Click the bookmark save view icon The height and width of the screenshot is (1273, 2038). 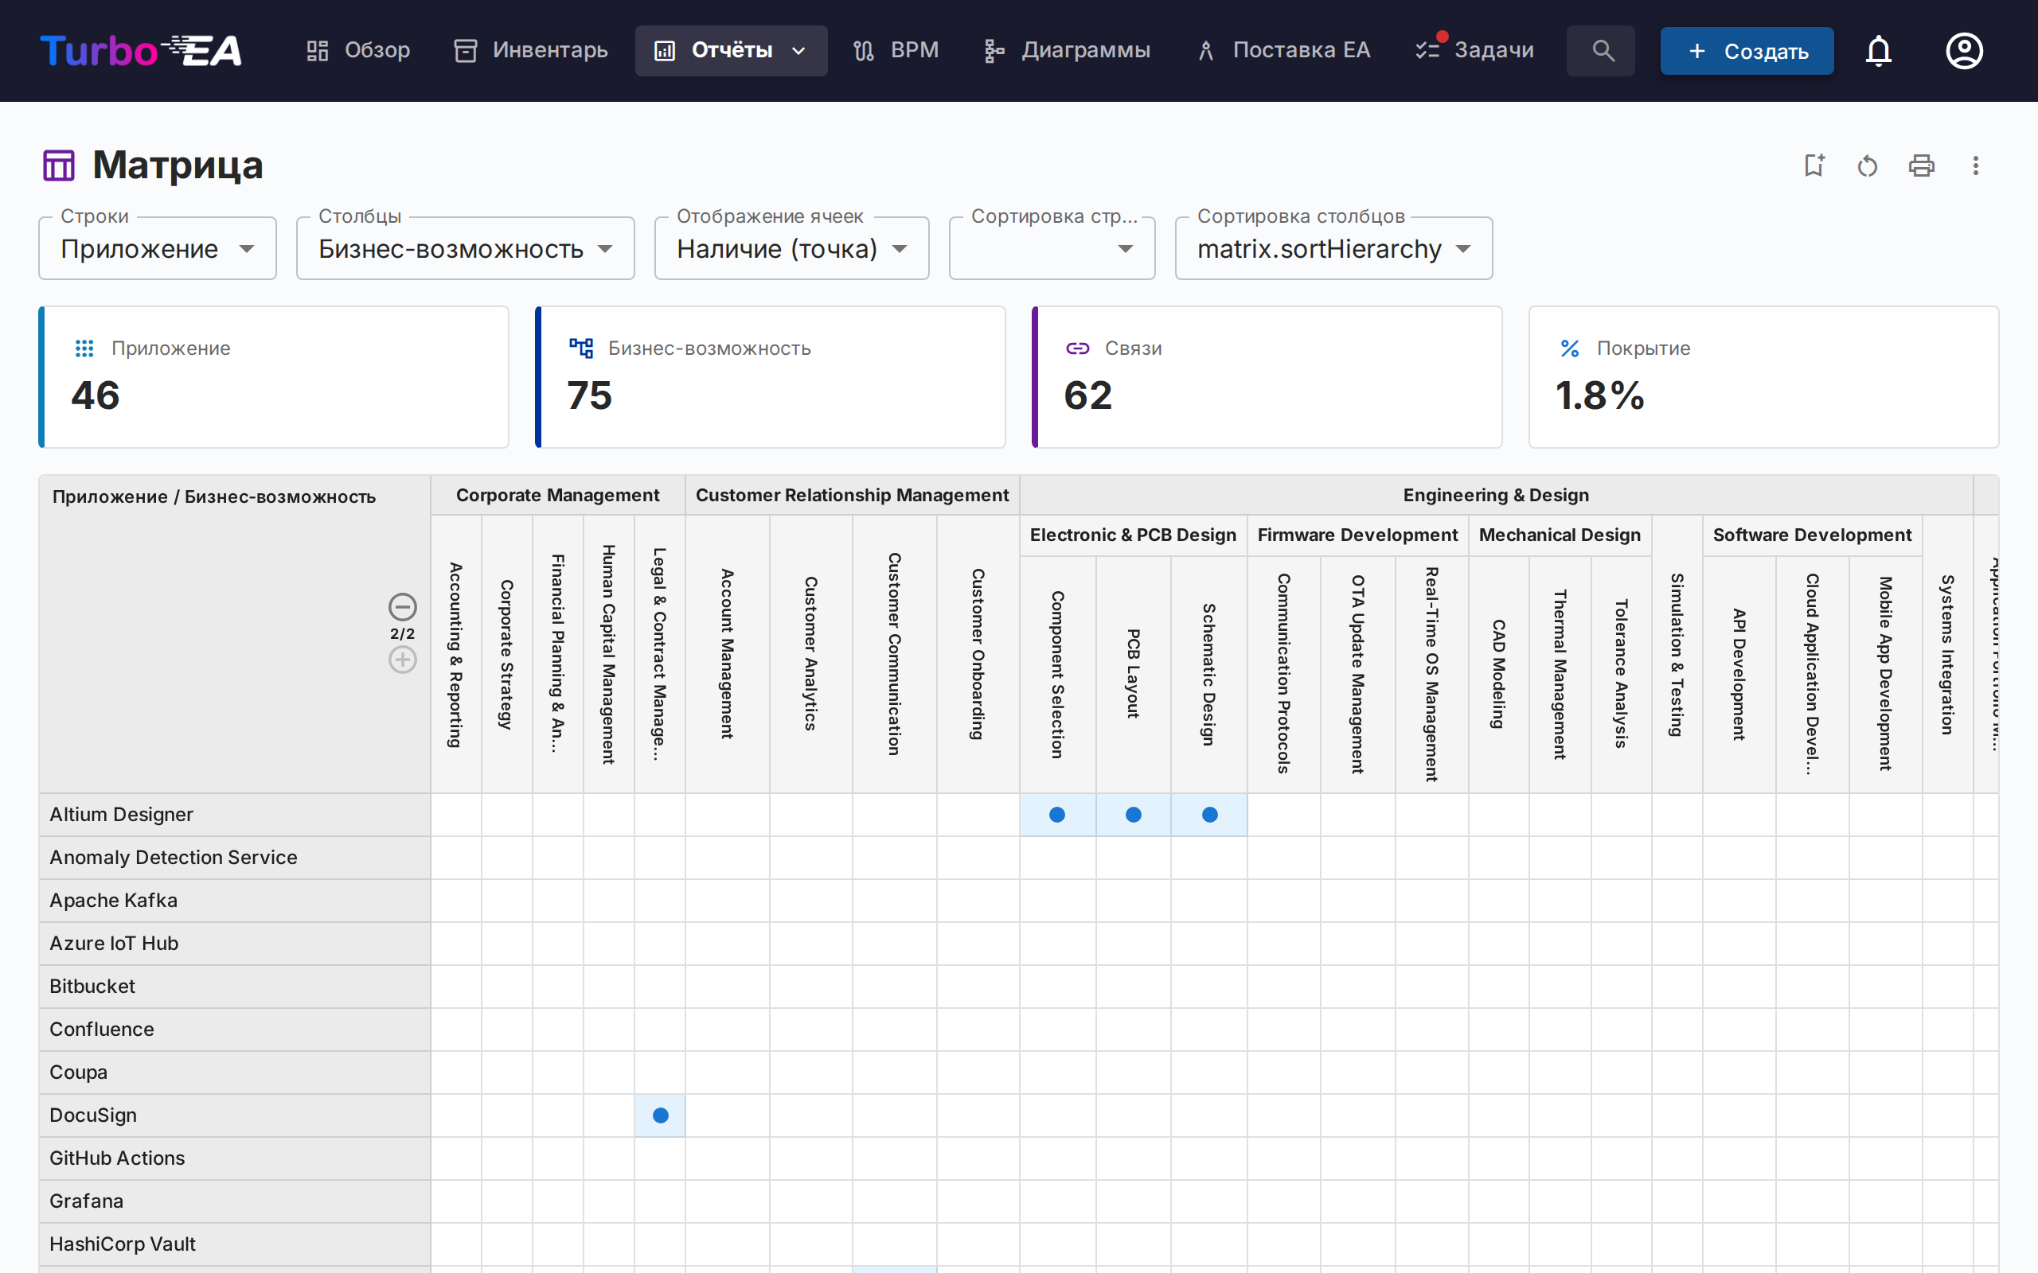click(1814, 165)
